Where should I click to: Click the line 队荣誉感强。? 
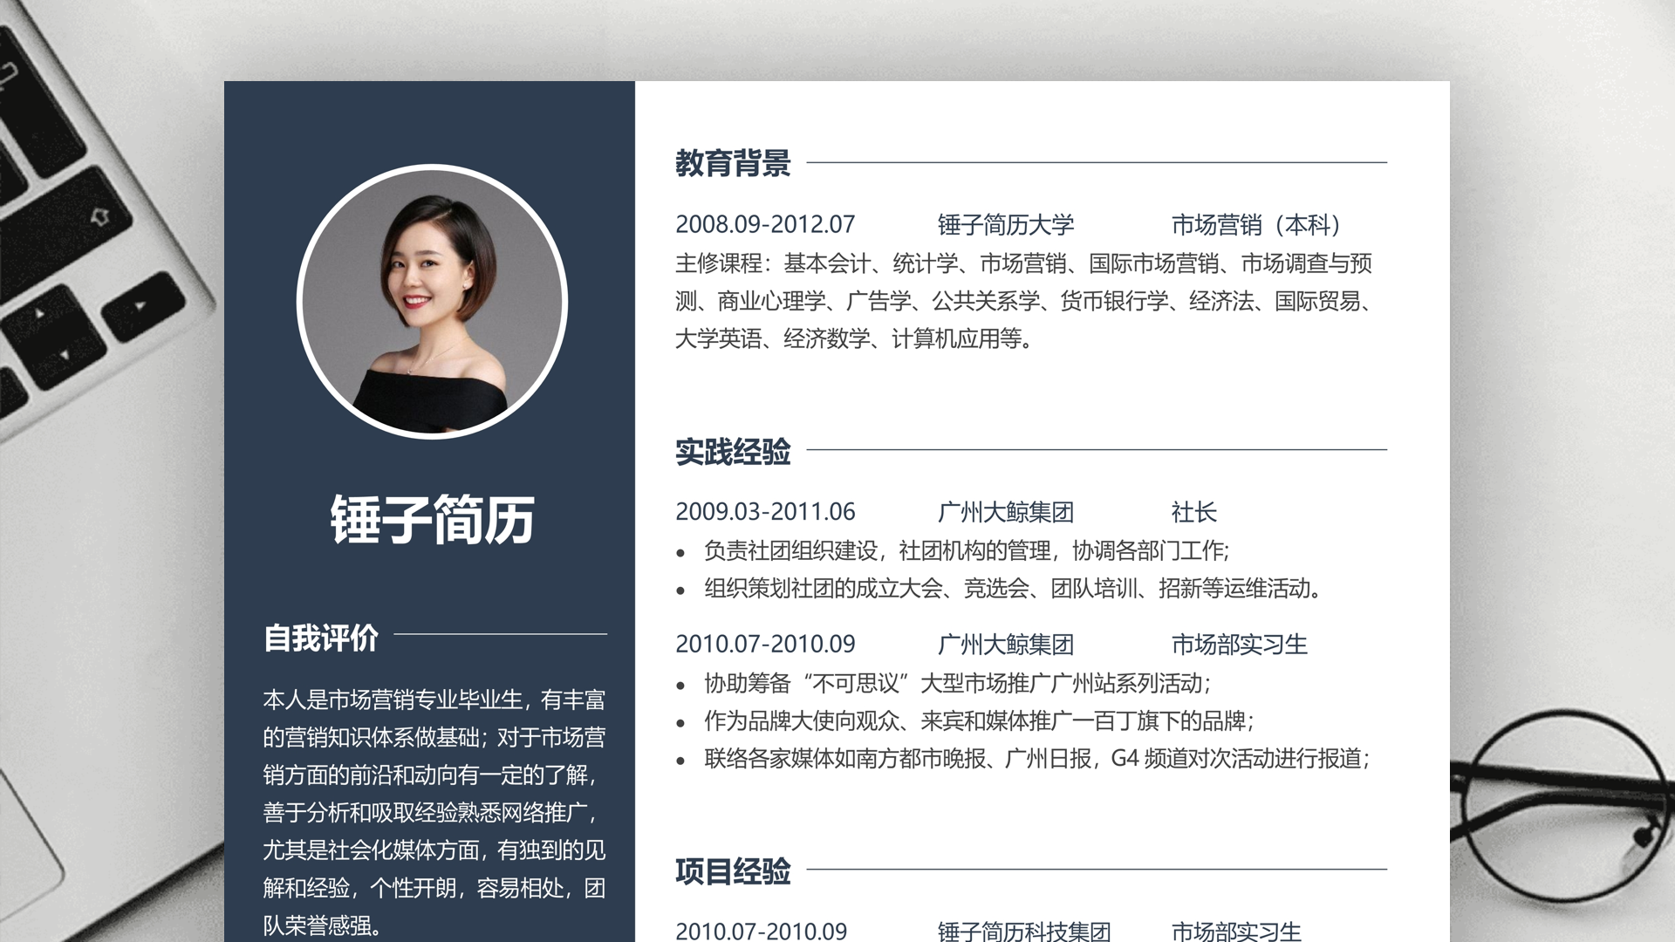click(324, 925)
